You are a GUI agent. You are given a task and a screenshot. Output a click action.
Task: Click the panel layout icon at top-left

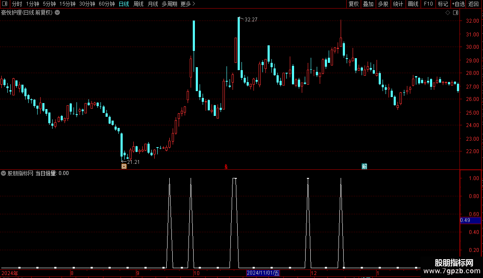click(x=5, y=4)
